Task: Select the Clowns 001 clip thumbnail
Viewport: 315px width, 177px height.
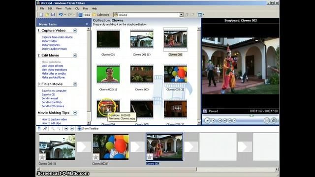Action: coord(108,39)
